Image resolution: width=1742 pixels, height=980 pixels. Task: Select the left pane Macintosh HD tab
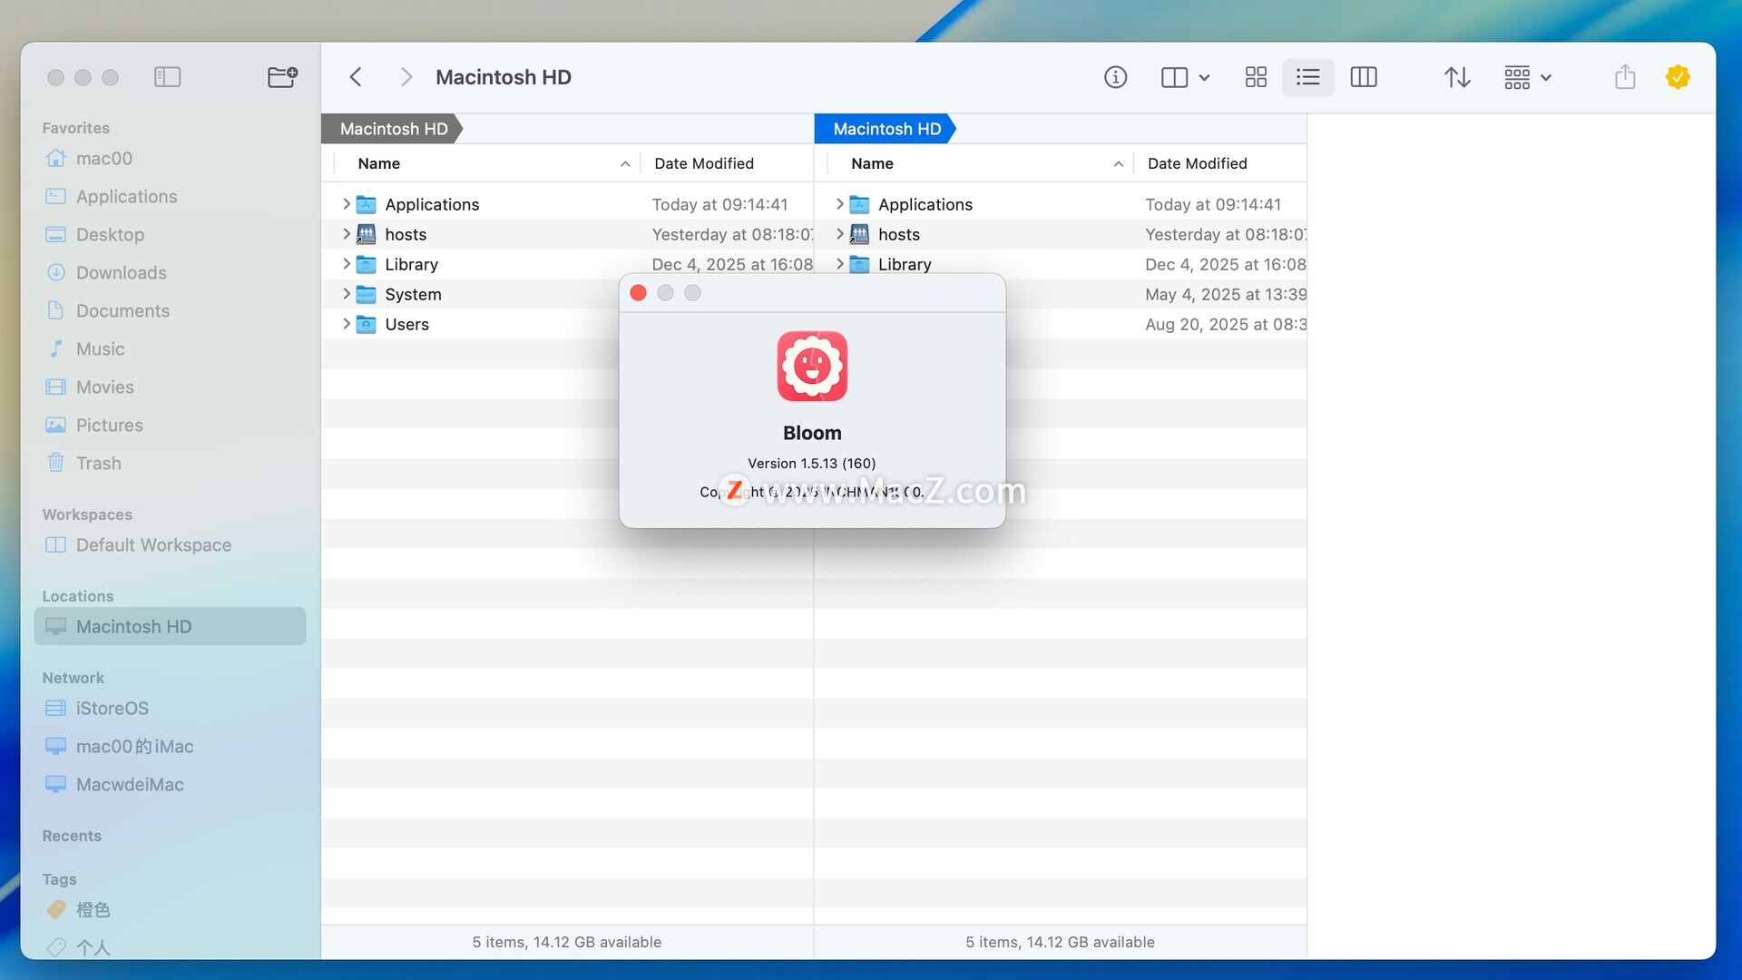[393, 129]
